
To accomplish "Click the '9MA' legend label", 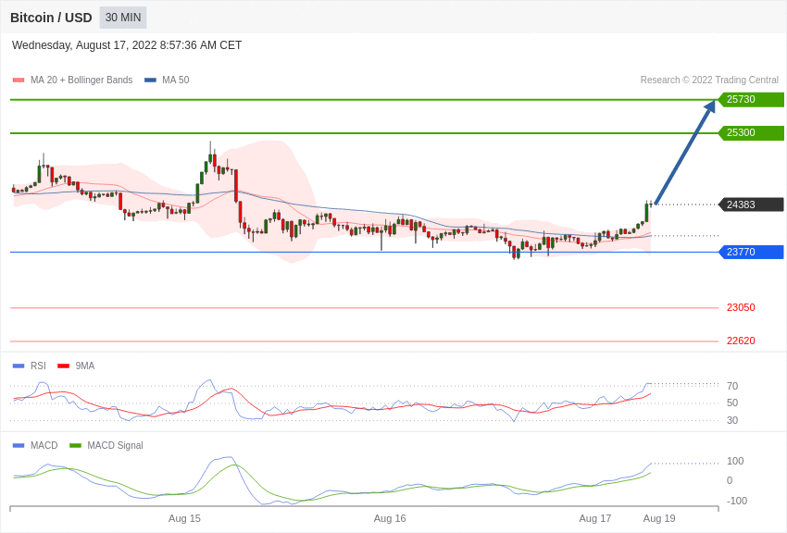I will (x=85, y=366).
